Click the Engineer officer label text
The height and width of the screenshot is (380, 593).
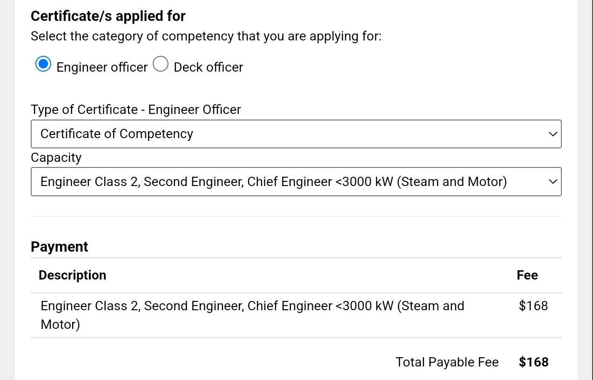tap(102, 67)
